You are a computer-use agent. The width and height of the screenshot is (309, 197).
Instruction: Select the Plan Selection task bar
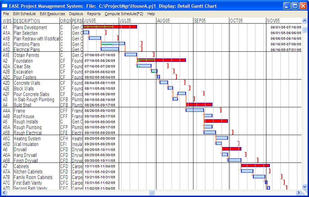point(86,32)
